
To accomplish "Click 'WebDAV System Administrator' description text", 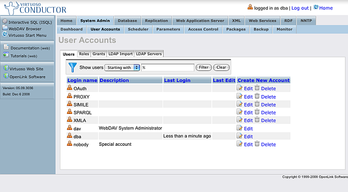I will click(x=130, y=128).
